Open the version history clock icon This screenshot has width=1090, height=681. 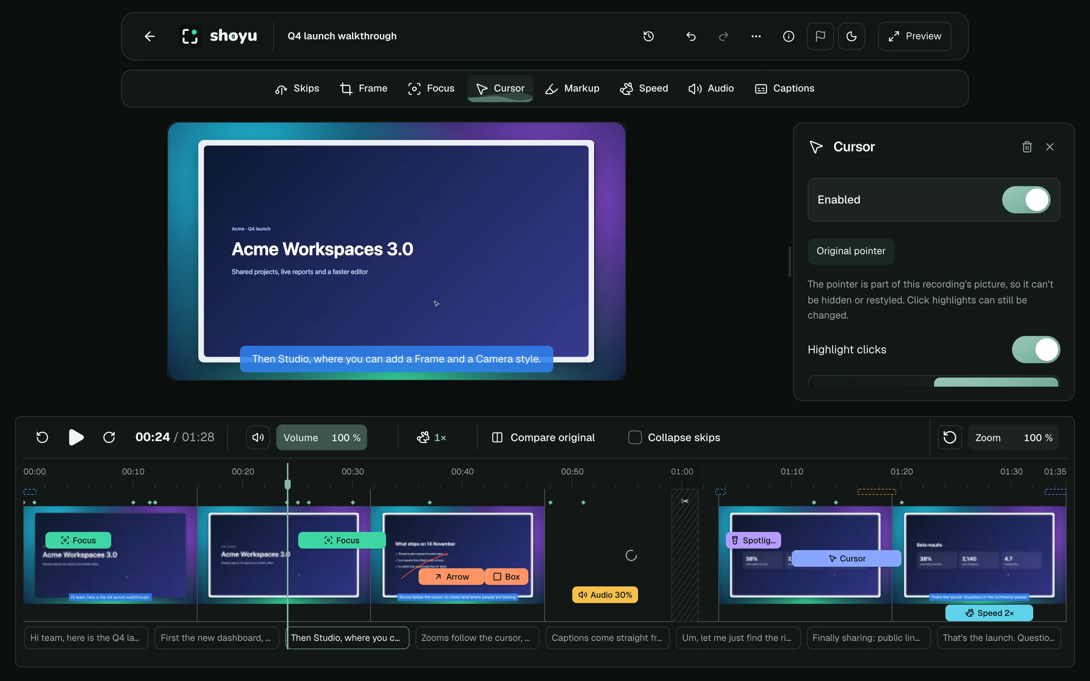(649, 36)
